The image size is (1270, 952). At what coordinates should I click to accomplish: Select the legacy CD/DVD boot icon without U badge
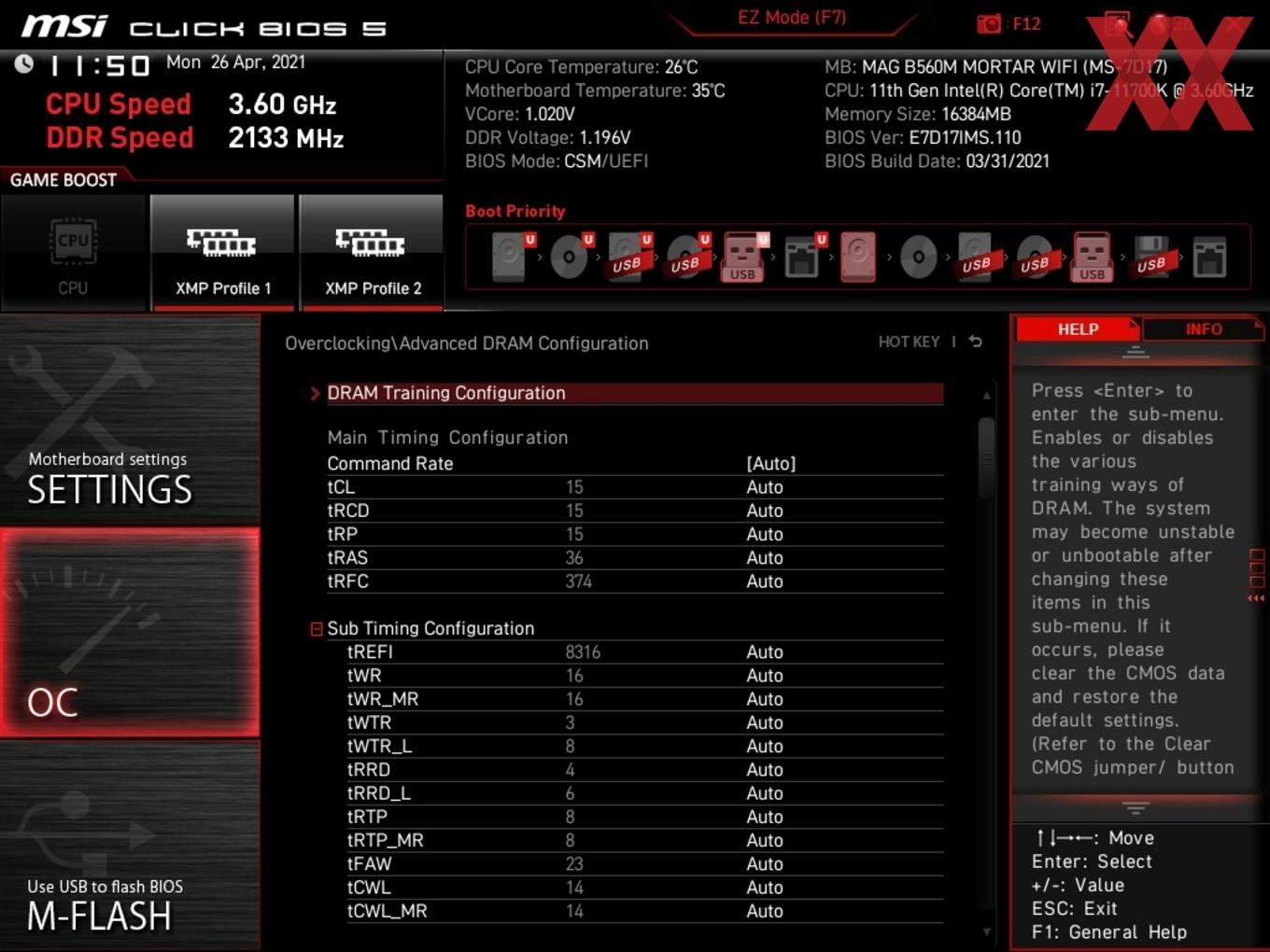point(919,257)
